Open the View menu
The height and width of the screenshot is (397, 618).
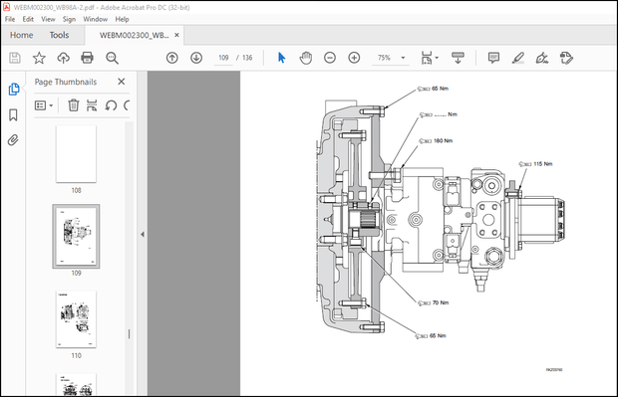[x=48, y=19]
